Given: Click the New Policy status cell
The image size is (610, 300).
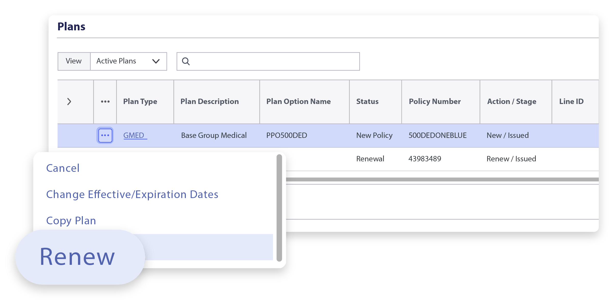Looking at the screenshot, I should click(x=374, y=135).
